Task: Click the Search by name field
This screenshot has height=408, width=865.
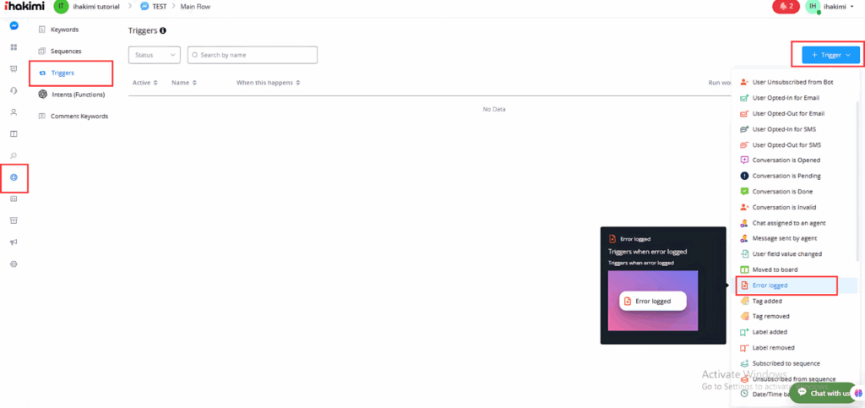Action: 253,55
